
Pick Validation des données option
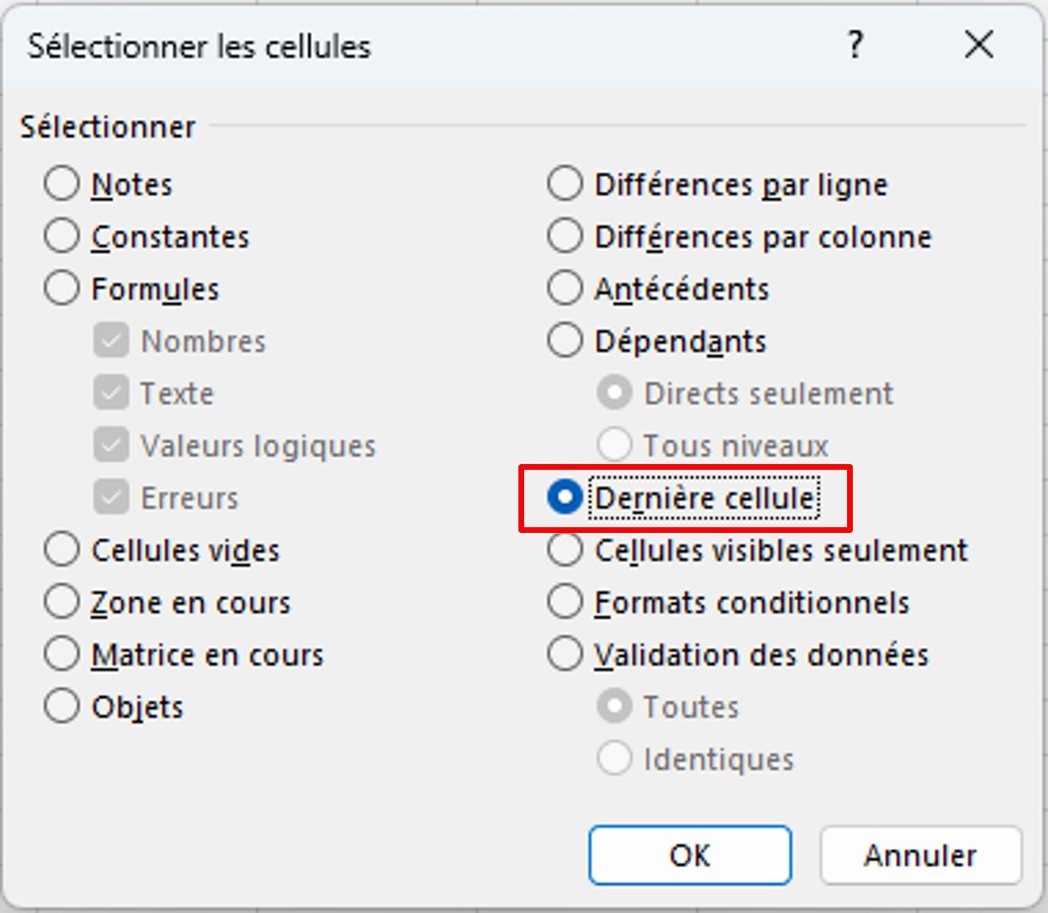(x=565, y=655)
